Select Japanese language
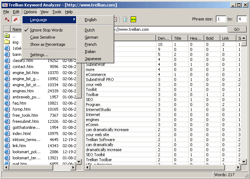Screen dimensions: 250x179 point(95,59)
